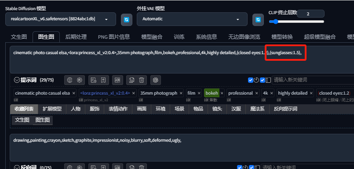The height and width of the screenshot is (169, 354).
Task: Translate icon under 'cinematic photo casual elsa' tag
Action: pyautogui.click(x=15, y=100)
